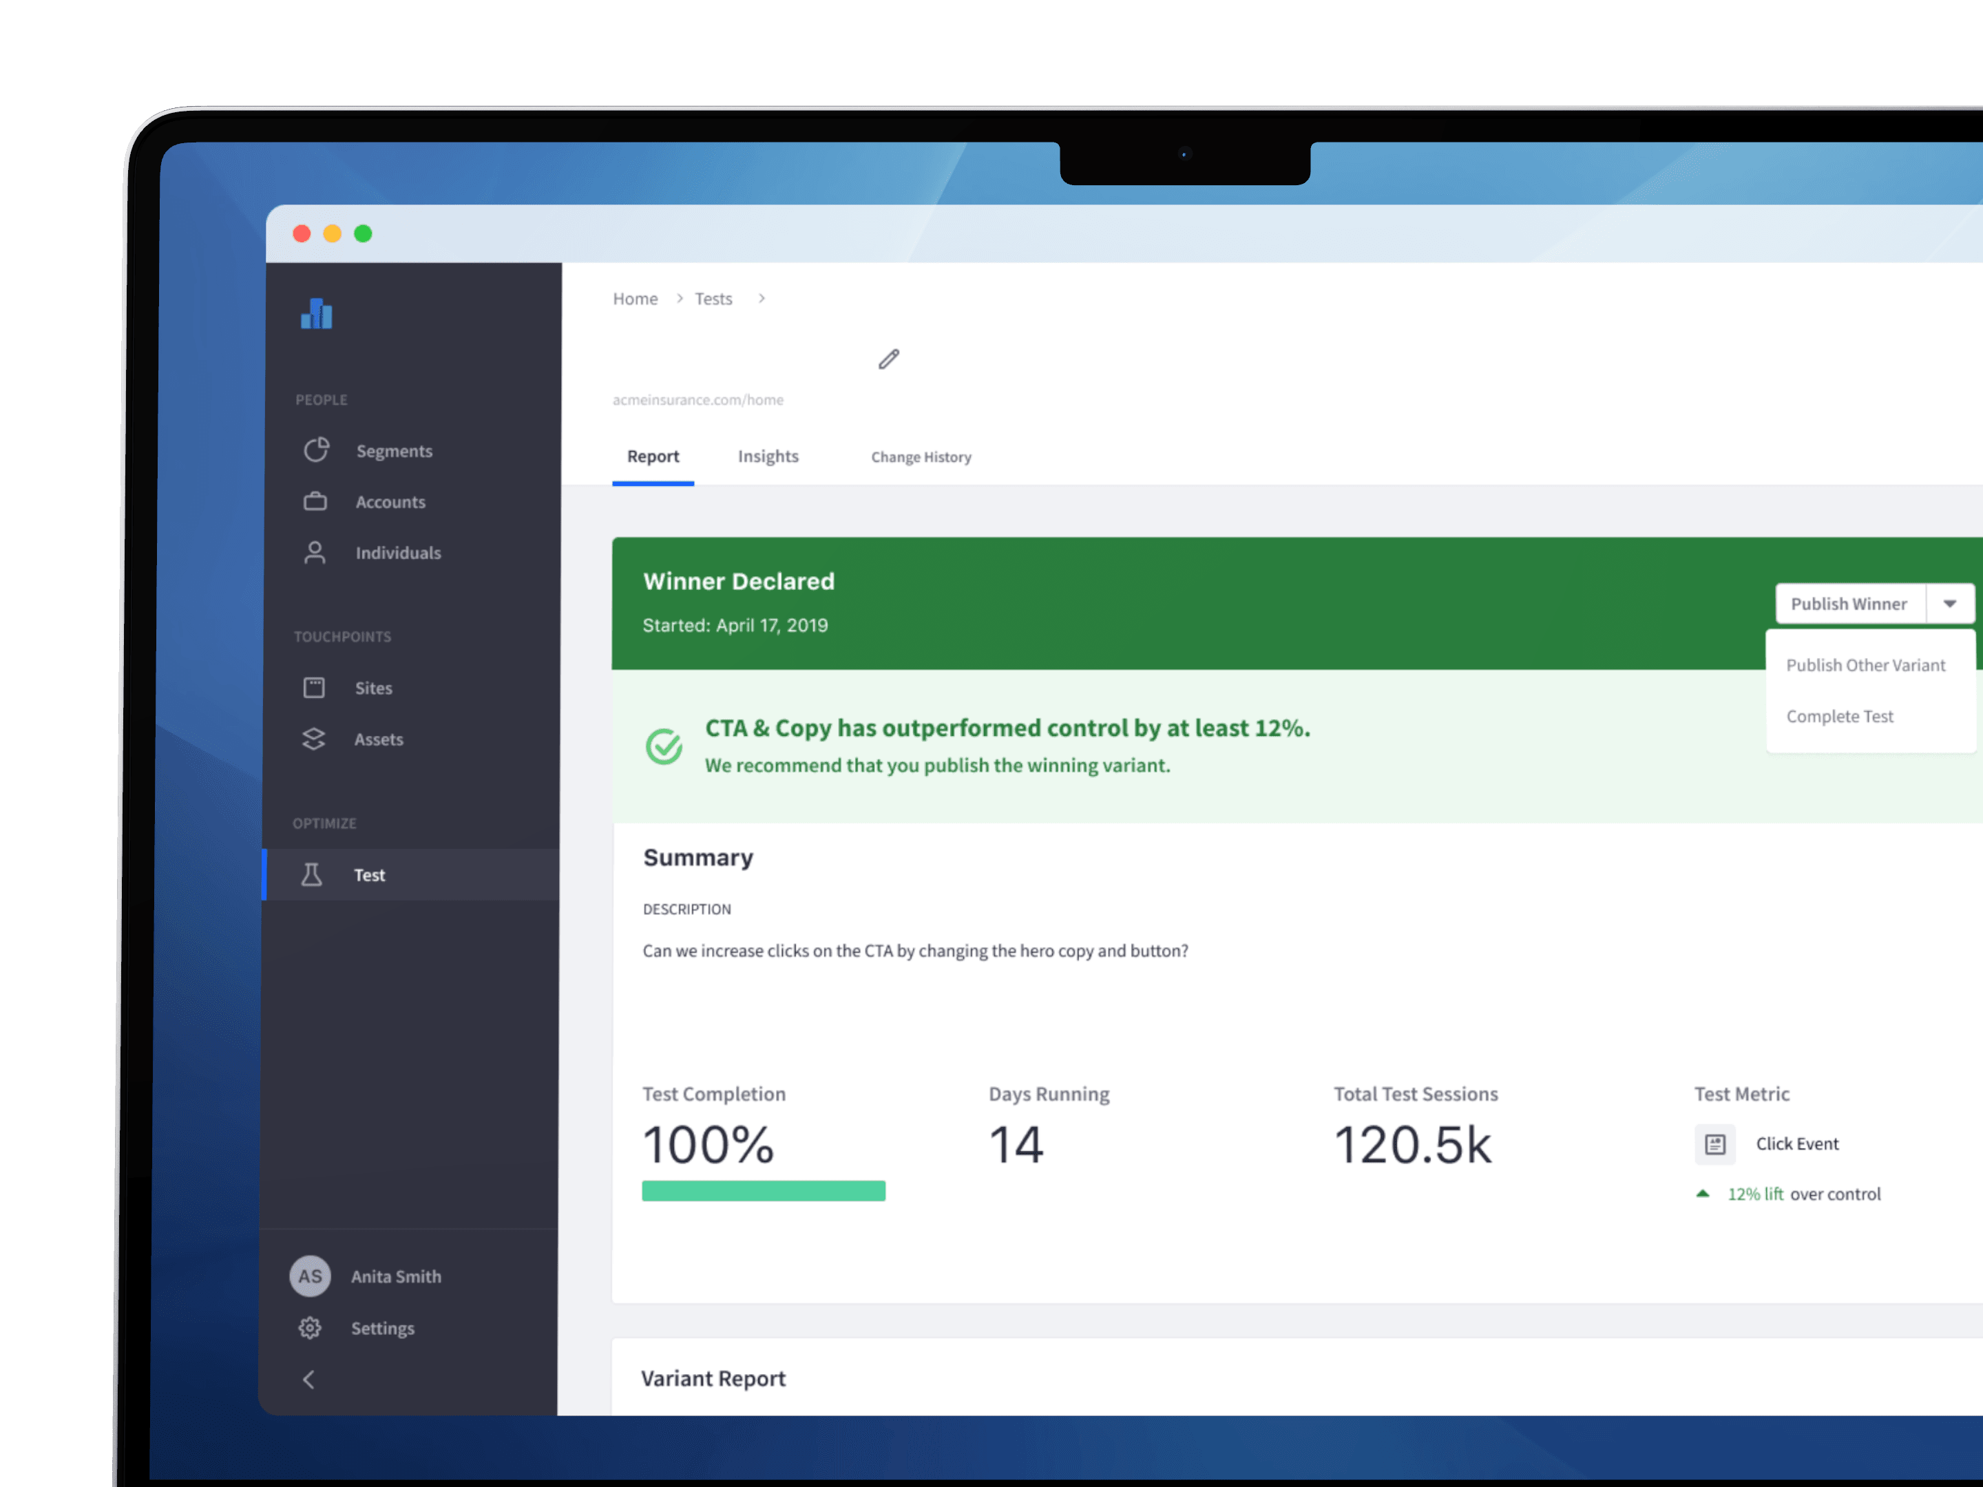Click the AS user avatar

coord(310,1276)
